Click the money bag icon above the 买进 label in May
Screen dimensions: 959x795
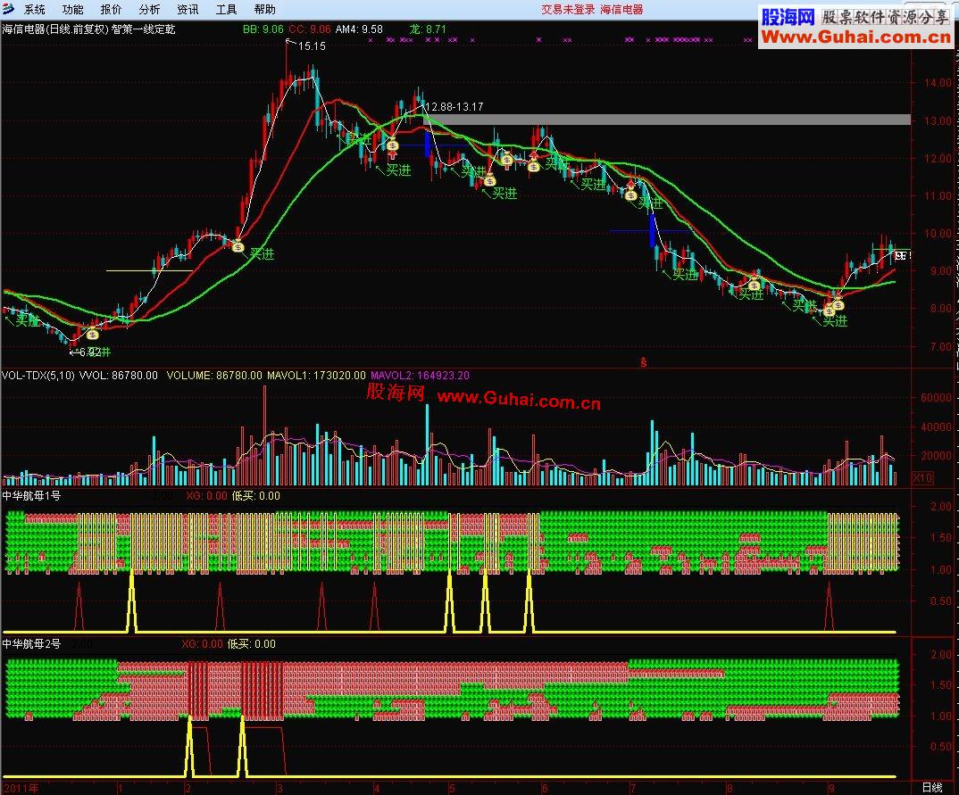489,180
